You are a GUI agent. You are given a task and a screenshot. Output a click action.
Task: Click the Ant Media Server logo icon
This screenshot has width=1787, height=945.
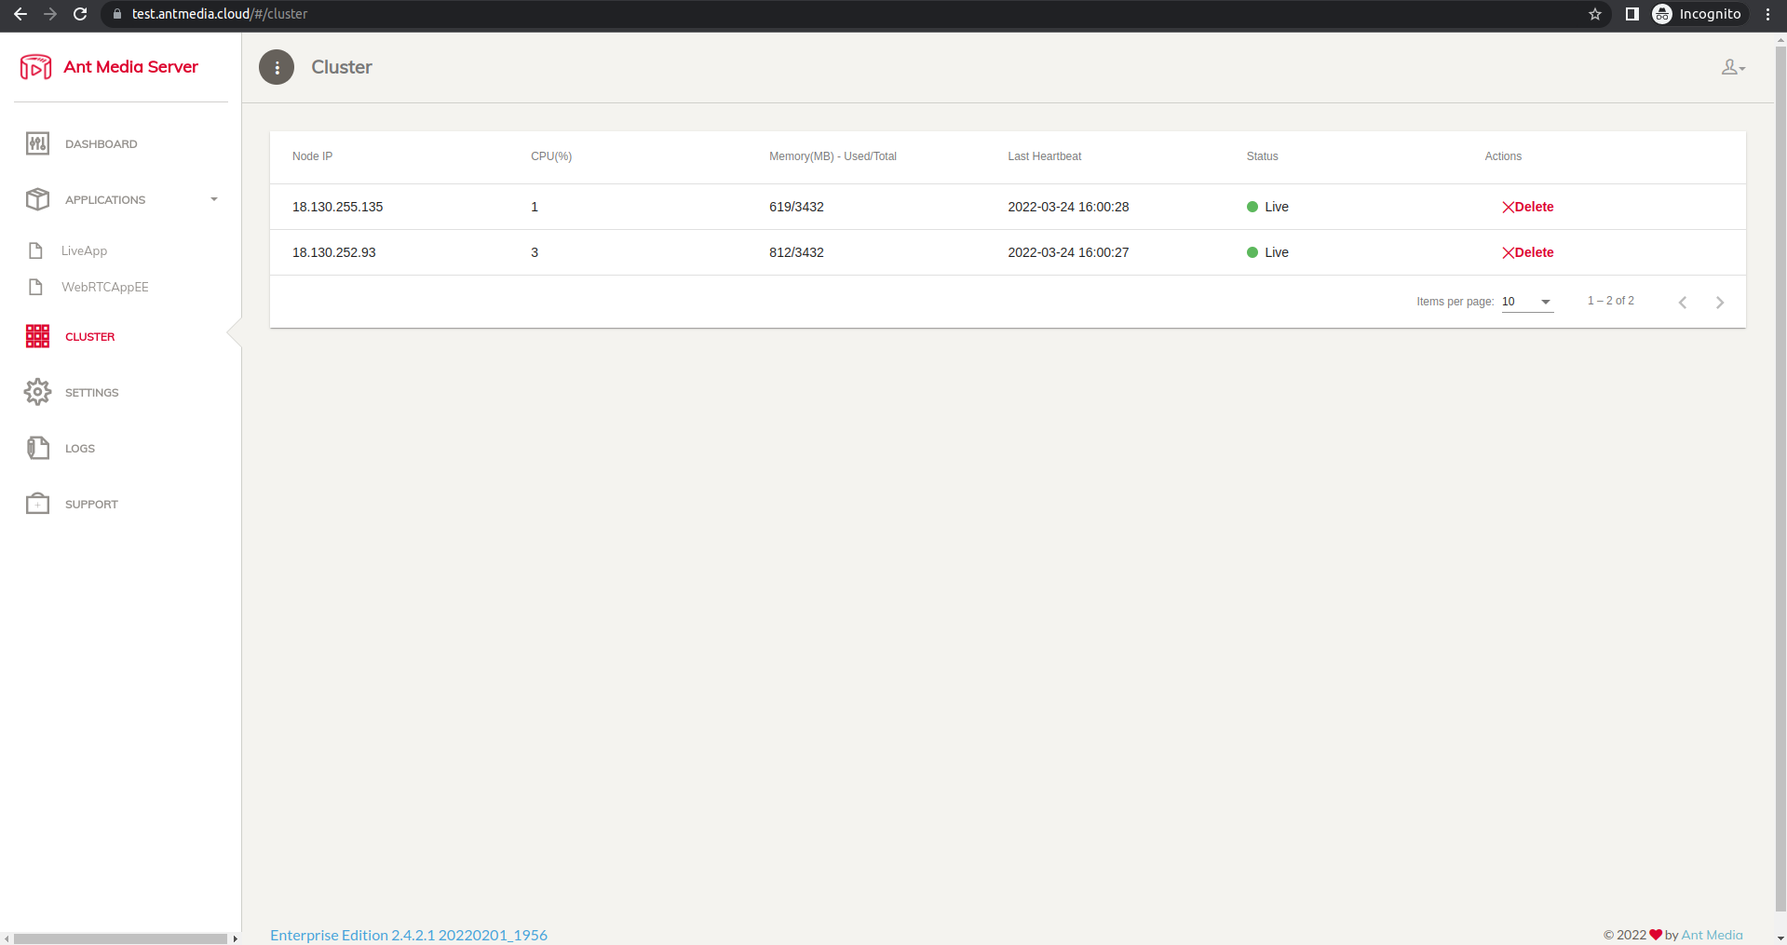click(x=35, y=67)
